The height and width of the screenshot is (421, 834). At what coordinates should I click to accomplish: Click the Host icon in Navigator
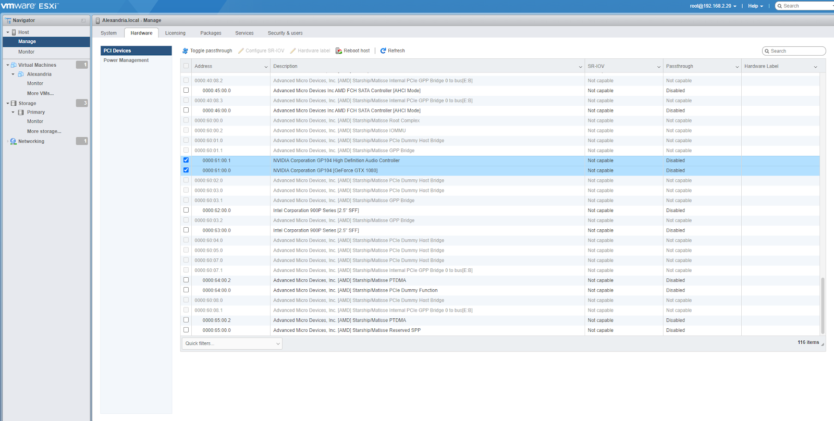click(x=14, y=32)
